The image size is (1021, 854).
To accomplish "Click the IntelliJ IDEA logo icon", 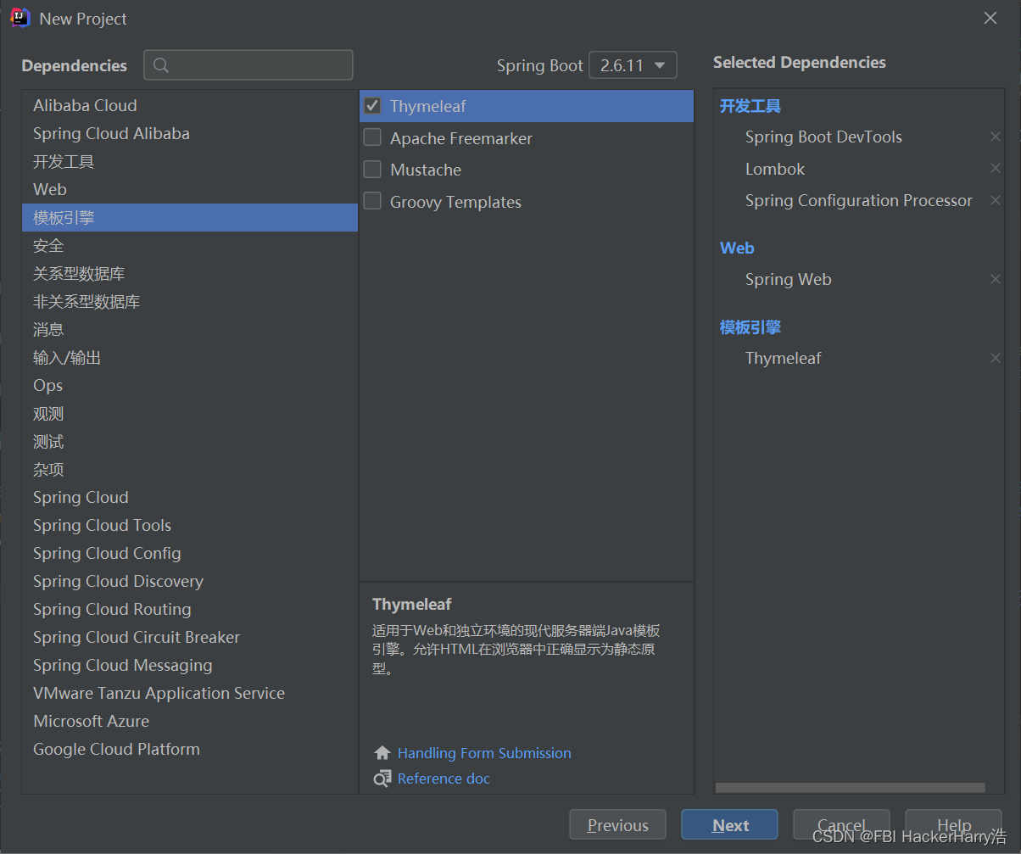I will click(x=20, y=18).
